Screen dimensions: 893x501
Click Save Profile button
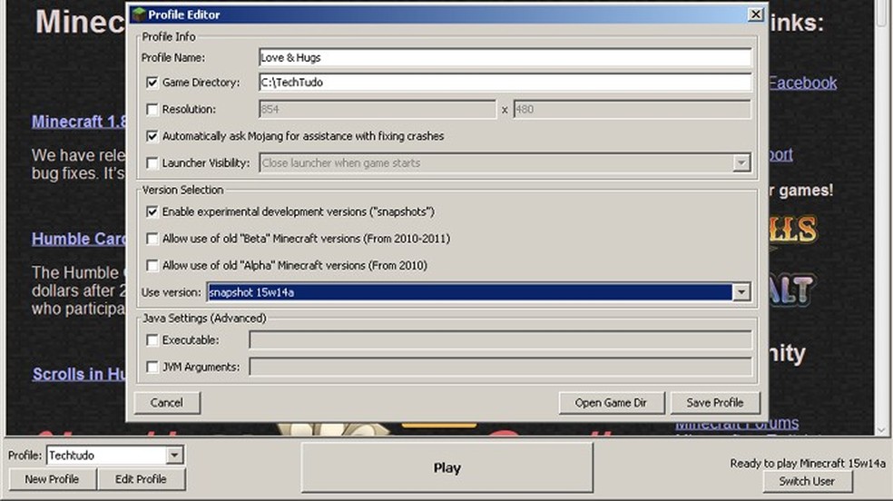point(715,402)
